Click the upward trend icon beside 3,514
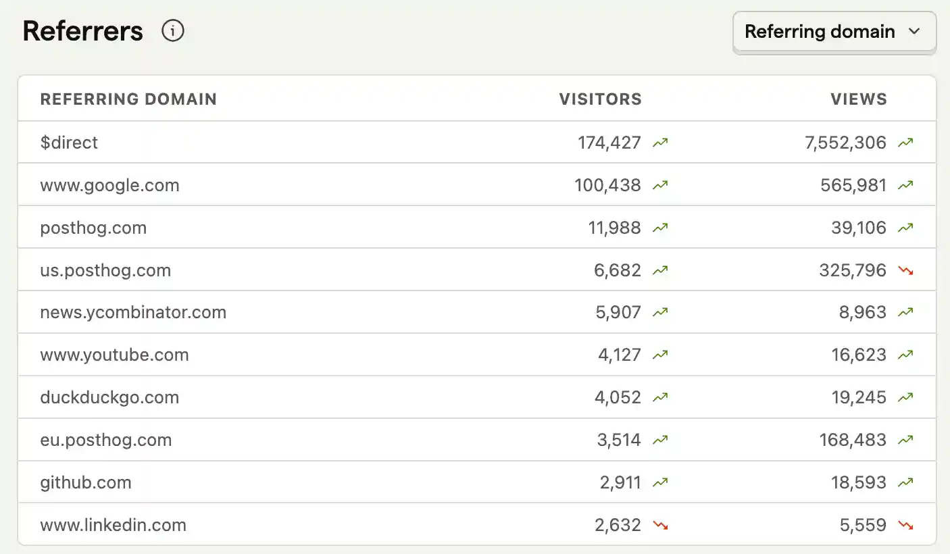This screenshot has width=950, height=554. pos(660,440)
